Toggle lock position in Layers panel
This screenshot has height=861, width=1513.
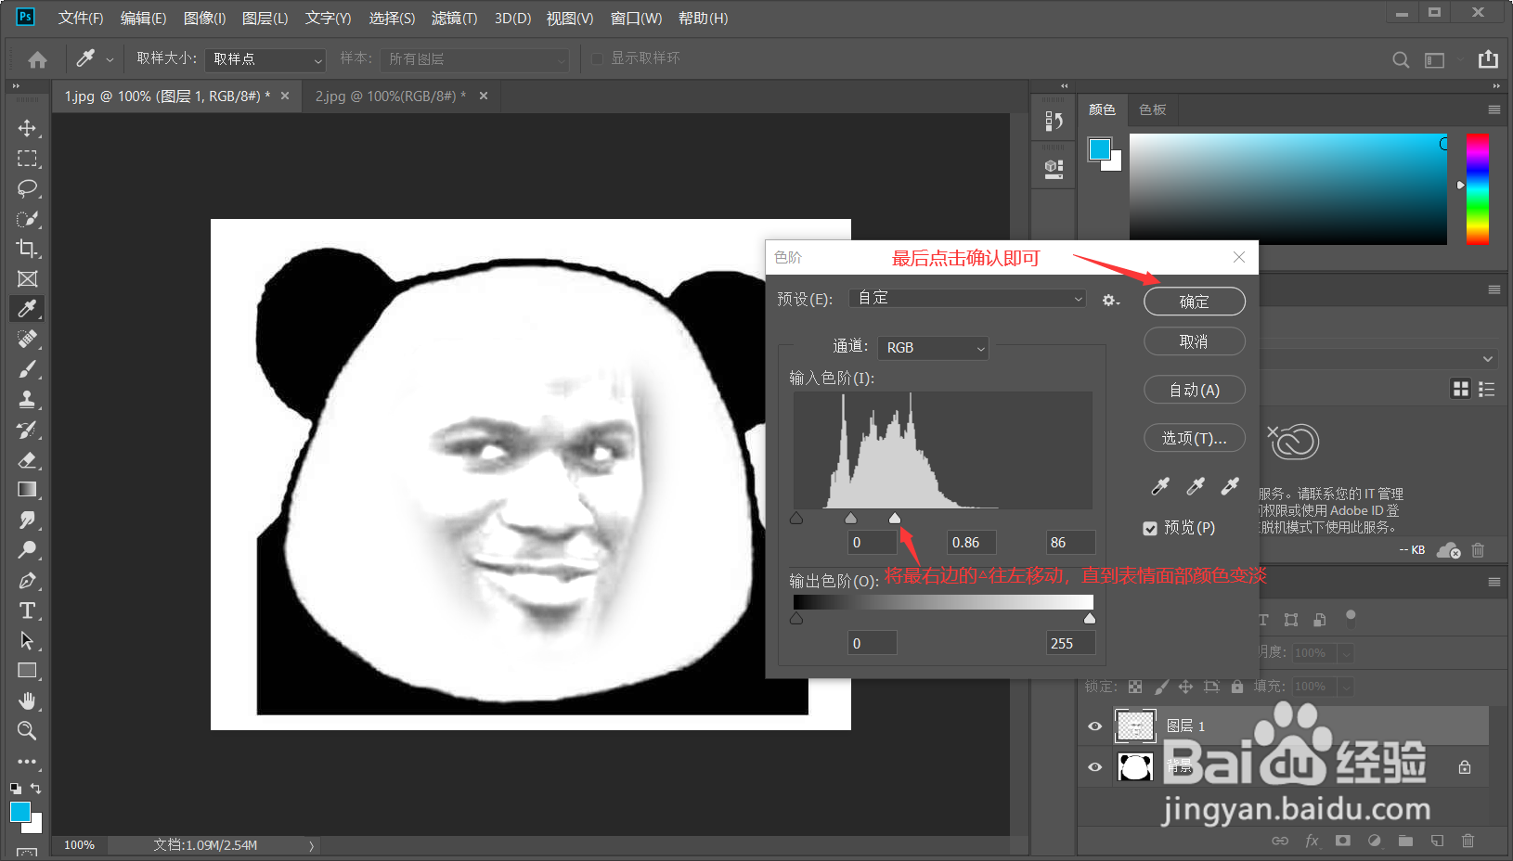[1185, 687]
